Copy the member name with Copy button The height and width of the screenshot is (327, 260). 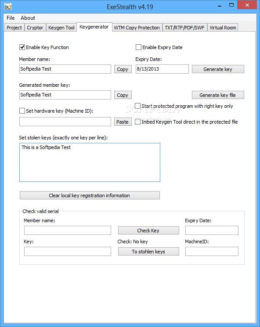coord(123,69)
